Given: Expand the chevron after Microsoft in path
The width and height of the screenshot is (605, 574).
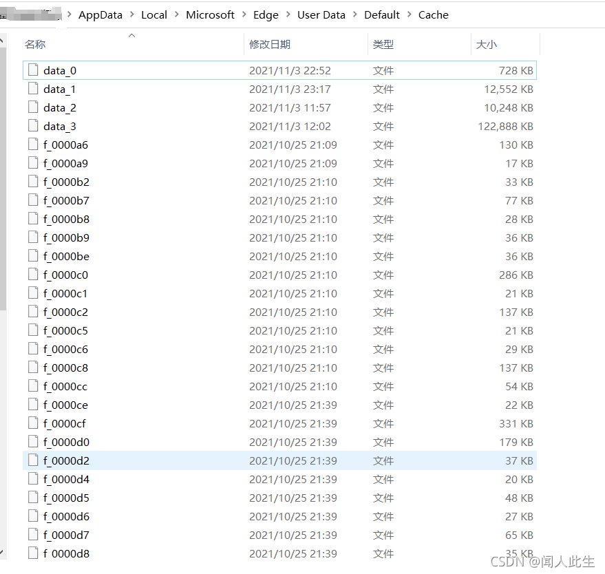Looking at the screenshot, I should [244, 14].
